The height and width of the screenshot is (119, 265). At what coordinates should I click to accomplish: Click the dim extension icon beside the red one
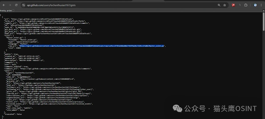pyautogui.click(x=240, y=5)
